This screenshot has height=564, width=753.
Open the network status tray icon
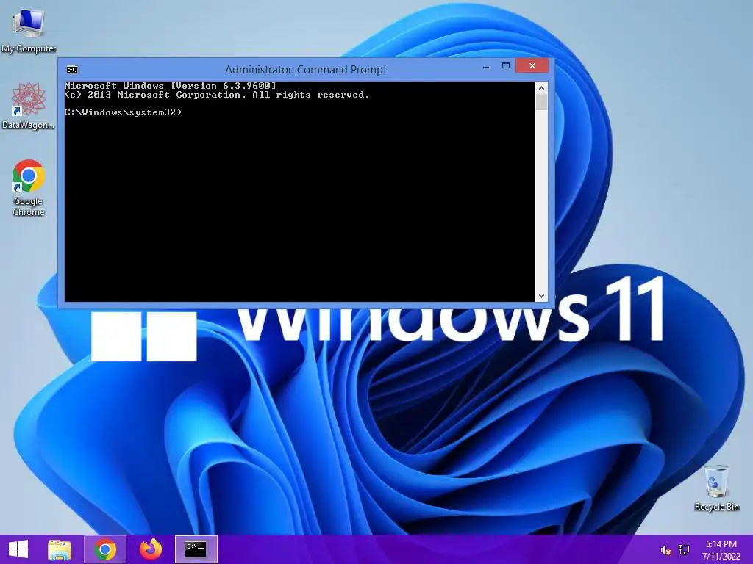click(x=684, y=550)
